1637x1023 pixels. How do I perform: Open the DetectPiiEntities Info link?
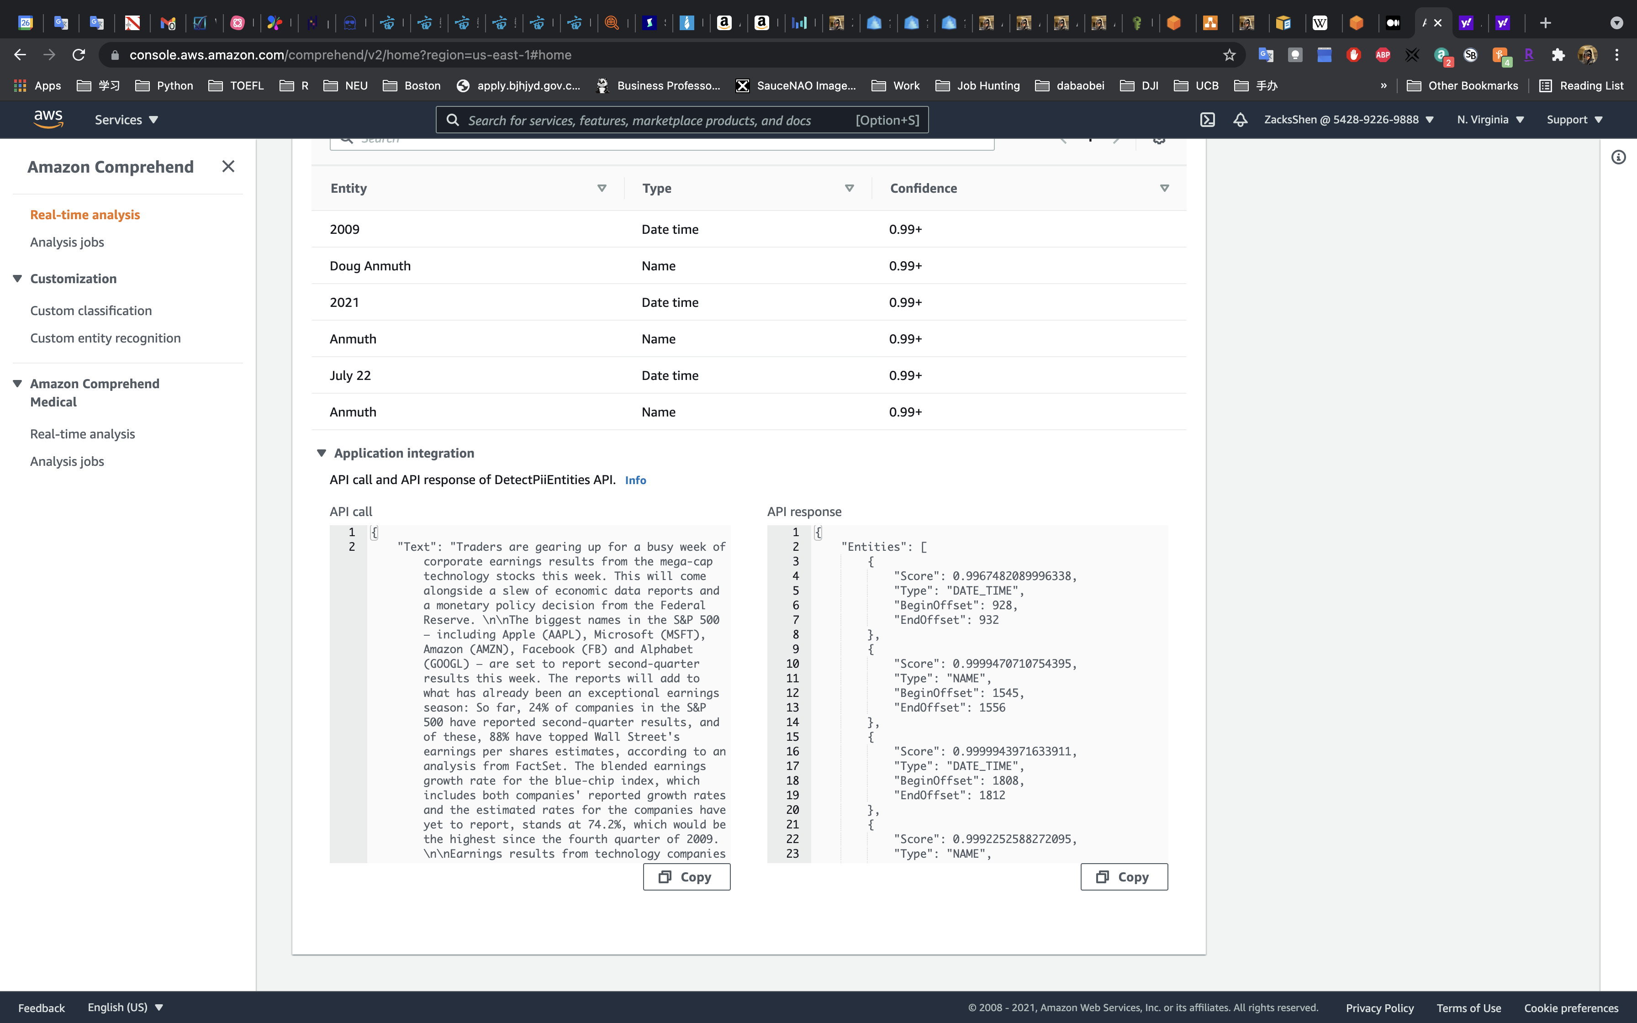(635, 480)
